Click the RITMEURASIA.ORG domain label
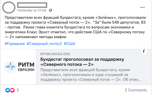The image size is (152, 95). pos(55,54)
